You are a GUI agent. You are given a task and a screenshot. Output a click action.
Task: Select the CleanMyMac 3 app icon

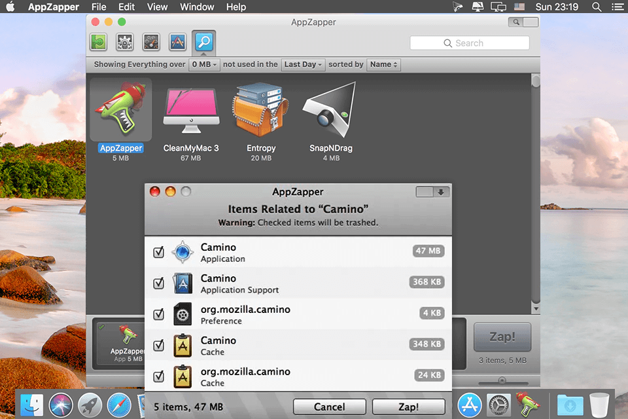191,111
